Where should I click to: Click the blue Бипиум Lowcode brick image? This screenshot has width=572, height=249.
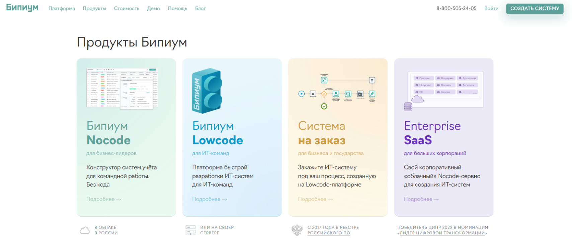tap(207, 91)
